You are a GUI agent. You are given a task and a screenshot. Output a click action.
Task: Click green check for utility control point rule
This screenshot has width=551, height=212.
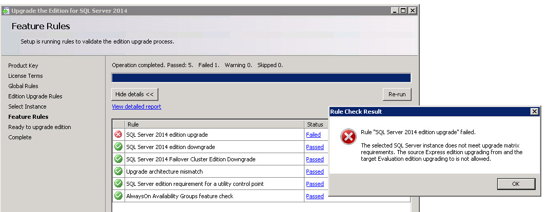pos(118,184)
